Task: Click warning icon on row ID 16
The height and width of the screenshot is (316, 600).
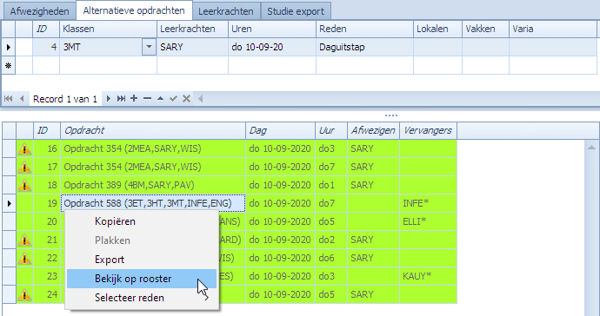Action: (24, 148)
